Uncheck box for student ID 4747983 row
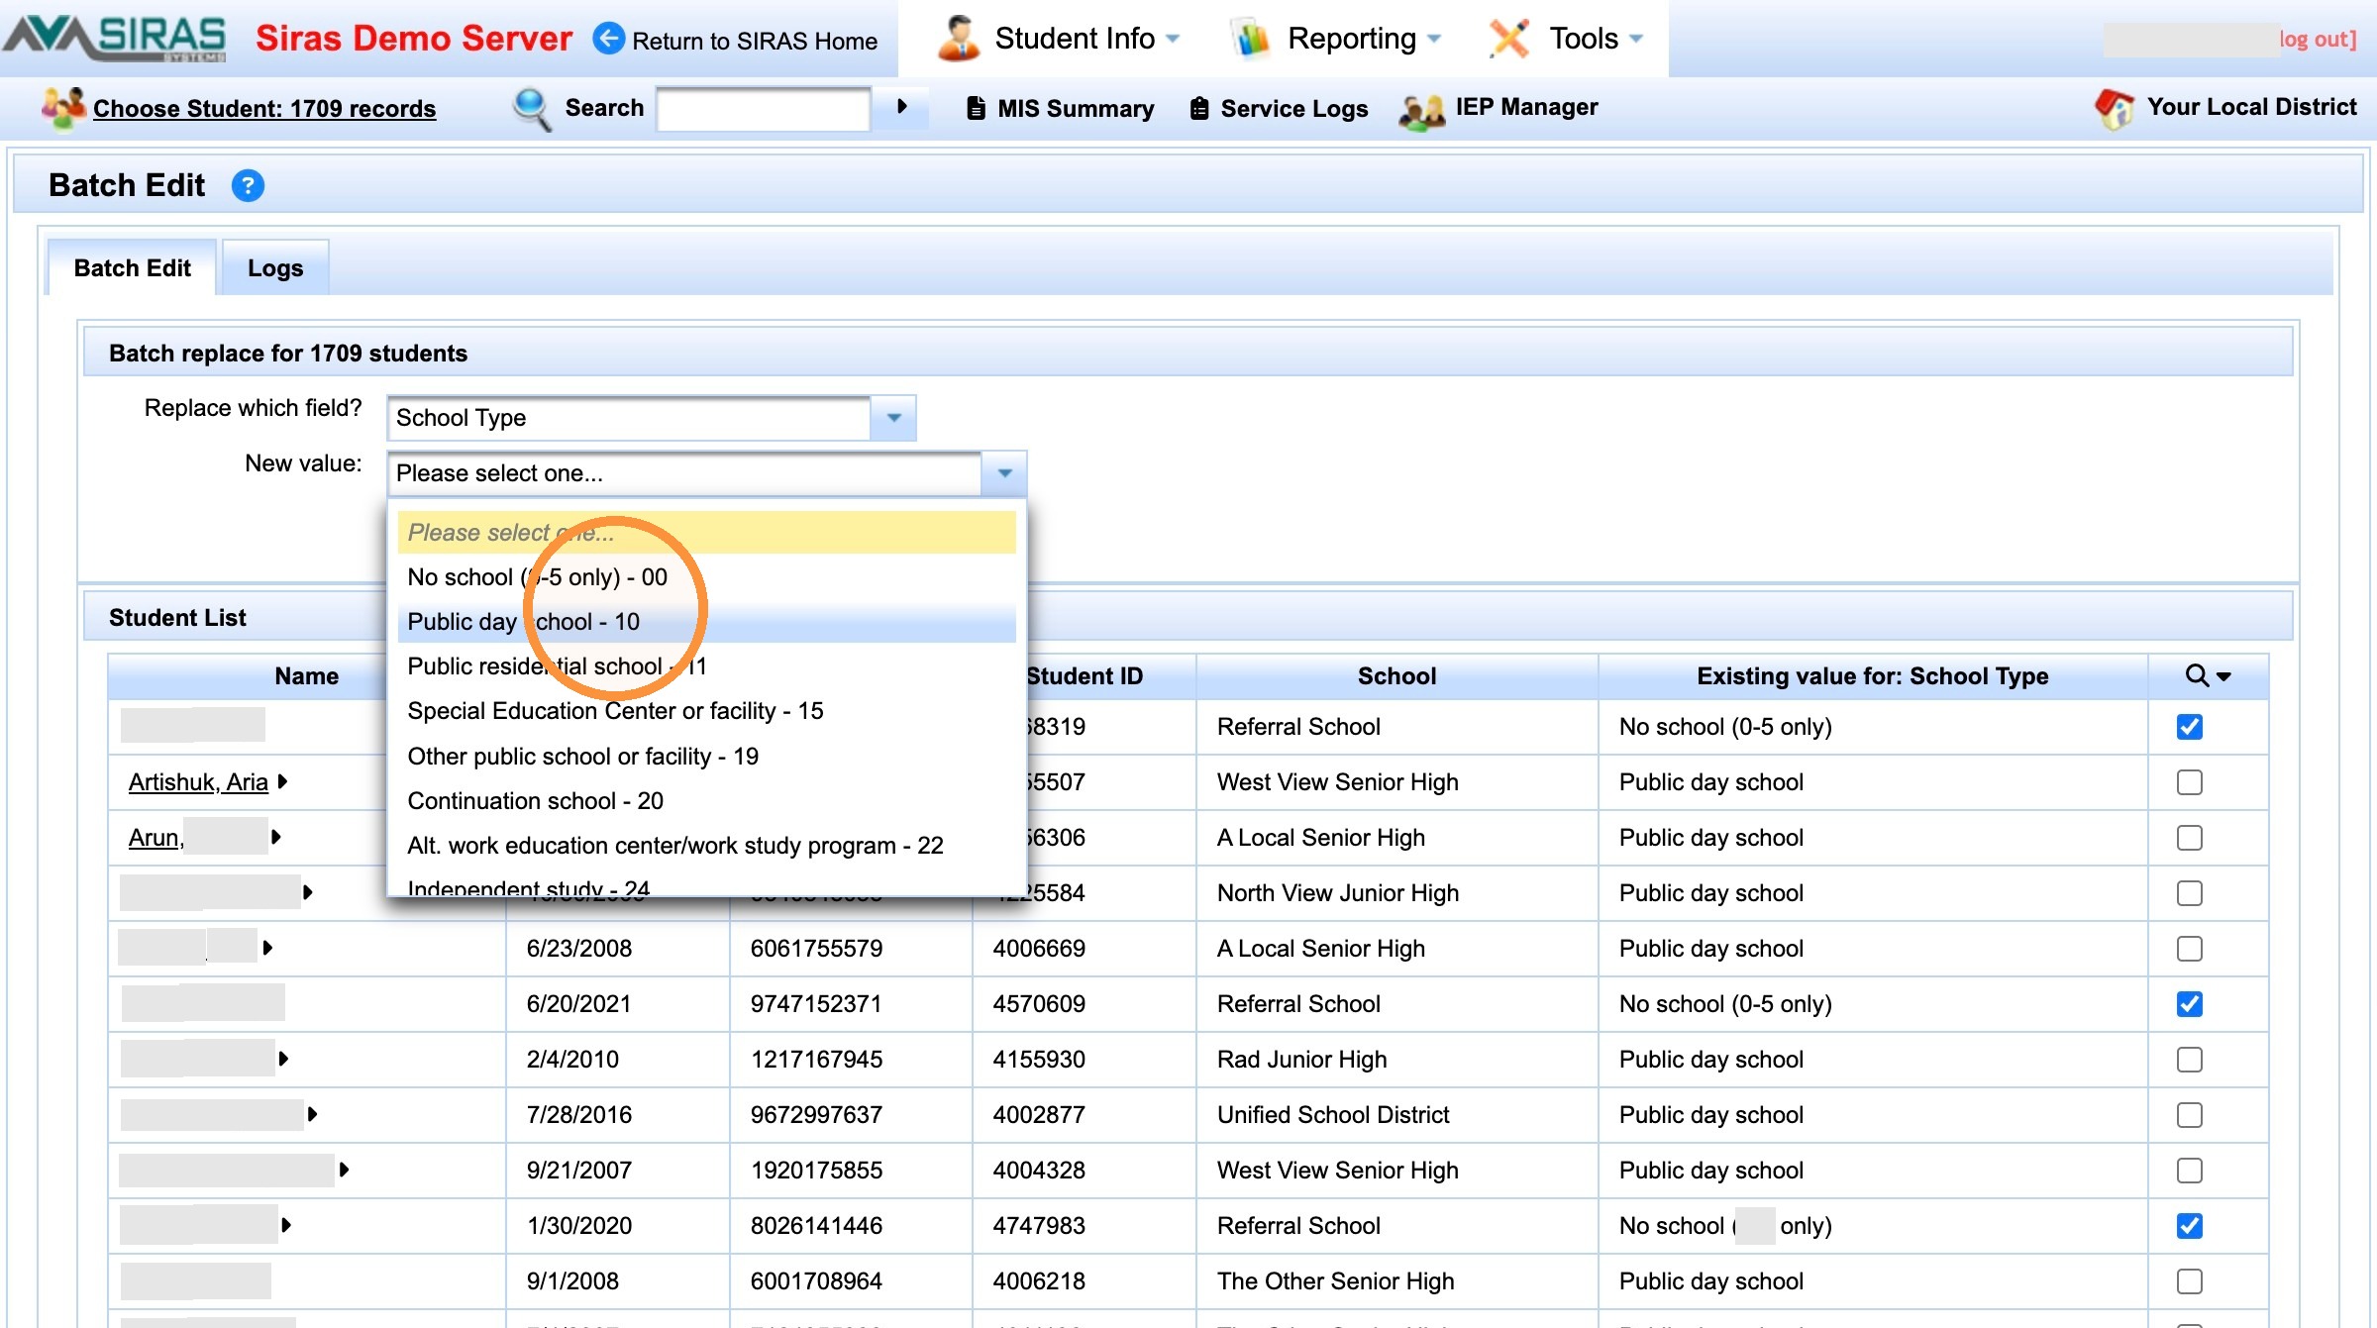Image resolution: width=2377 pixels, height=1328 pixels. coord(2189,1226)
